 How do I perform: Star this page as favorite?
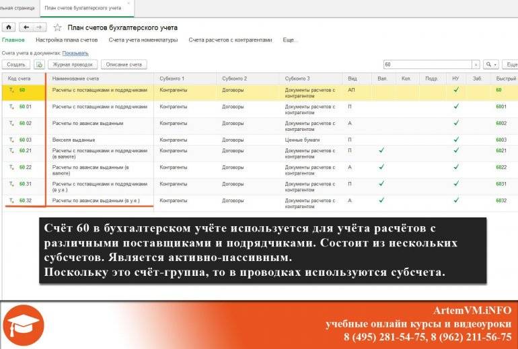[x=57, y=28]
